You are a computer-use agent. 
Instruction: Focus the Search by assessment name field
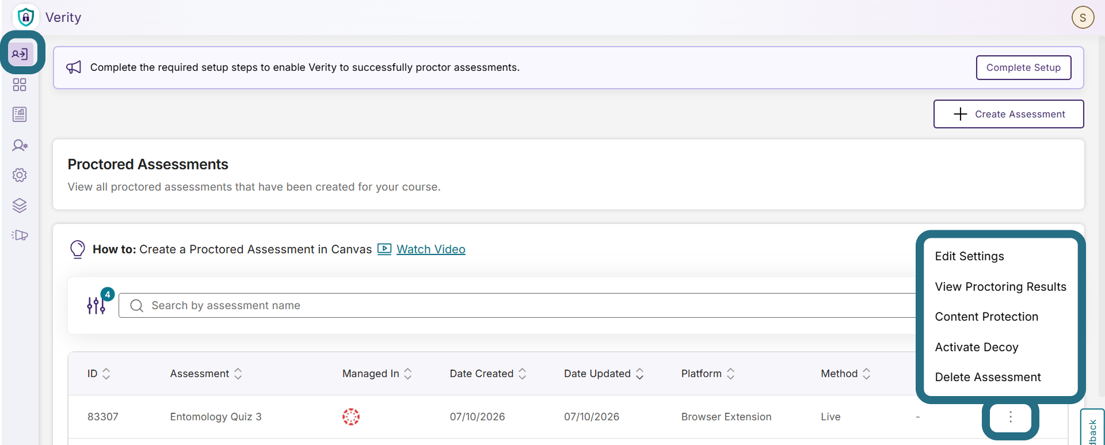[518, 306]
